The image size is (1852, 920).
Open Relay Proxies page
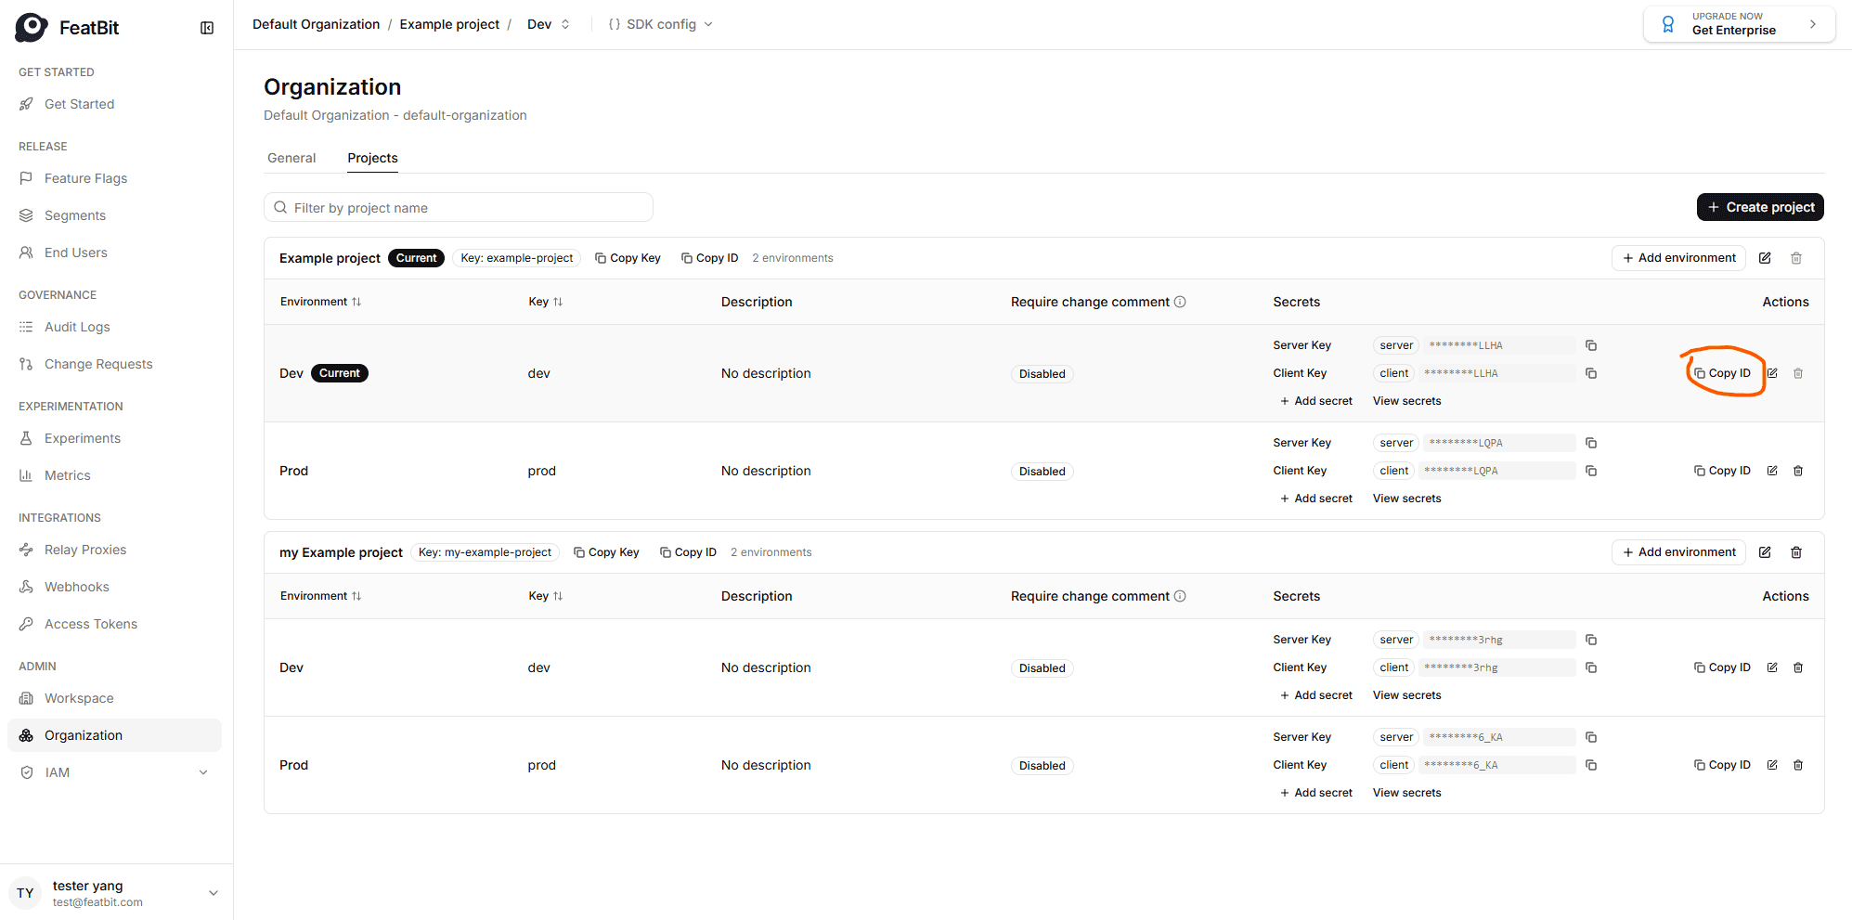[x=115, y=550]
